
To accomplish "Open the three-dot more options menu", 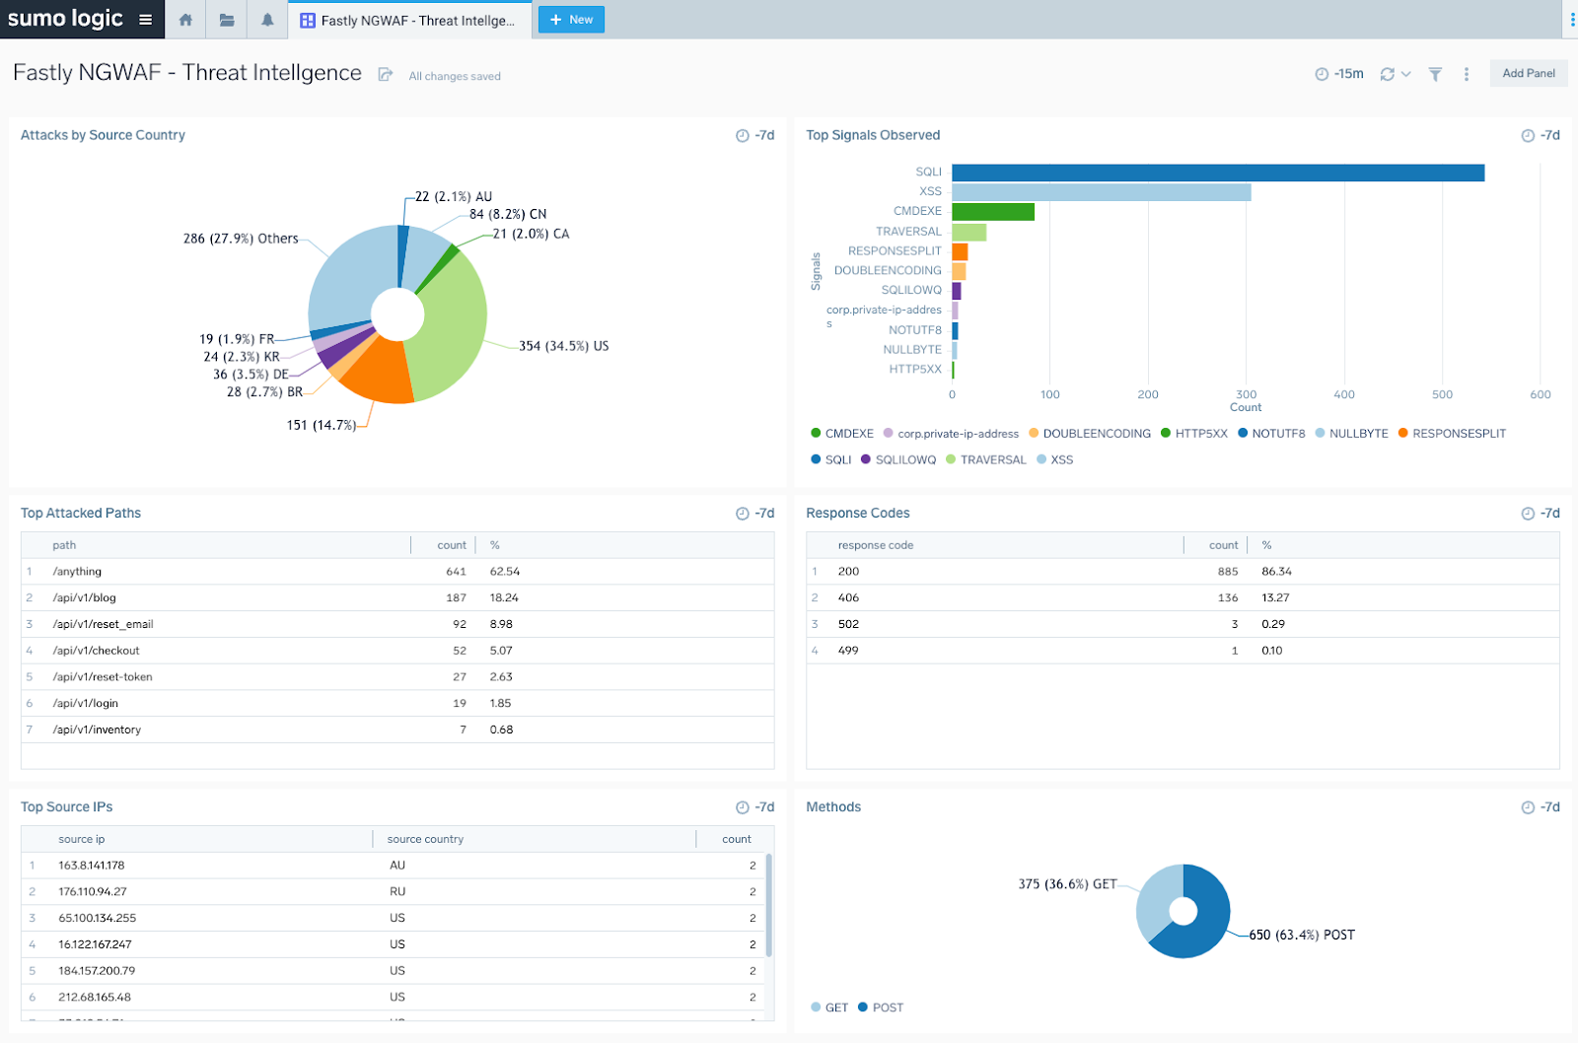I will coord(1467,73).
